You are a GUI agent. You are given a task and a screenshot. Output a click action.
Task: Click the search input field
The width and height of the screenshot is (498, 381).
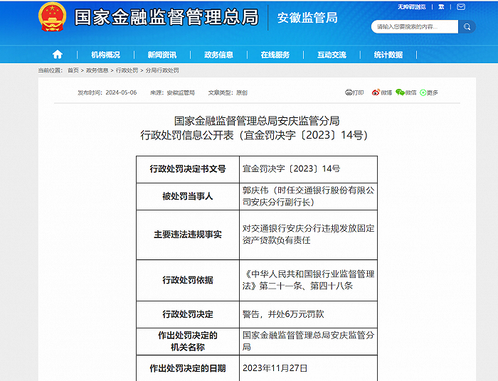pos(415,26)
